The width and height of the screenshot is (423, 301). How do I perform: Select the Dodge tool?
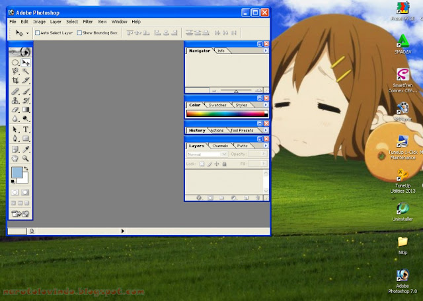tap(26, 118)
